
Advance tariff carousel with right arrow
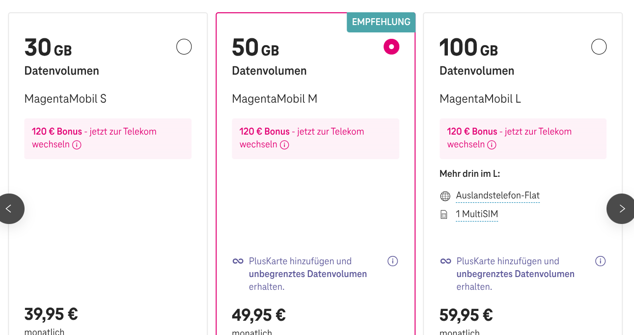621,209
